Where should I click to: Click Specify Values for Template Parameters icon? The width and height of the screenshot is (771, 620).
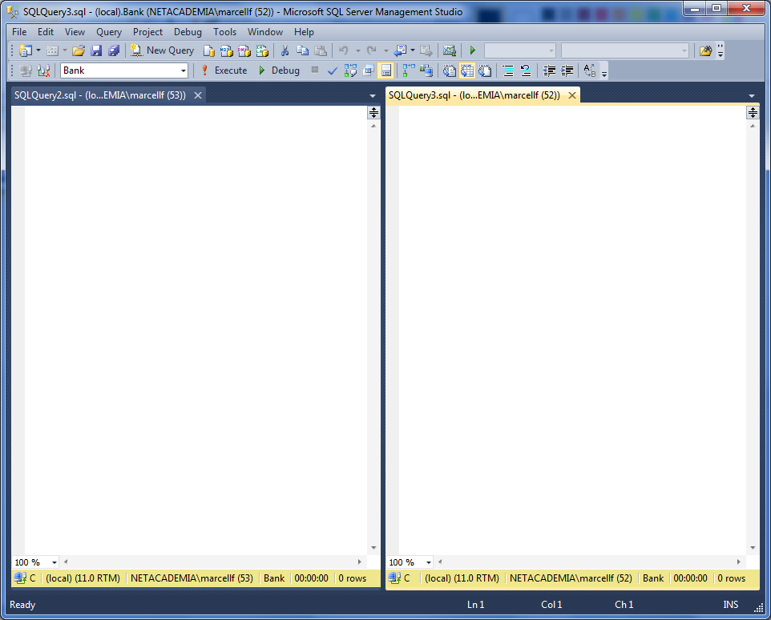coord(590,70)
